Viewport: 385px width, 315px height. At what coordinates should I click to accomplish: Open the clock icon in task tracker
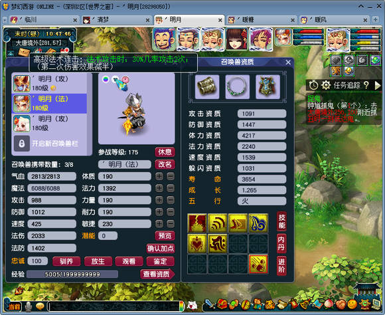[313, 85]
